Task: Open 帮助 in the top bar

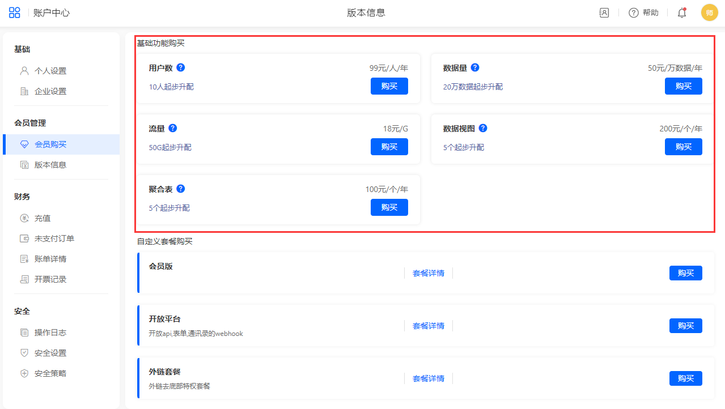Action: click(644, 12)
